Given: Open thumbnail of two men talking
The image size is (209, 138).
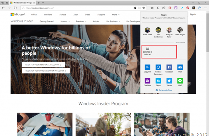Looking at the screenshot, I should (x=162, y=124).
